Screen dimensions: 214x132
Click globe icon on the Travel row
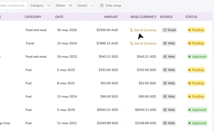[165, 43]
